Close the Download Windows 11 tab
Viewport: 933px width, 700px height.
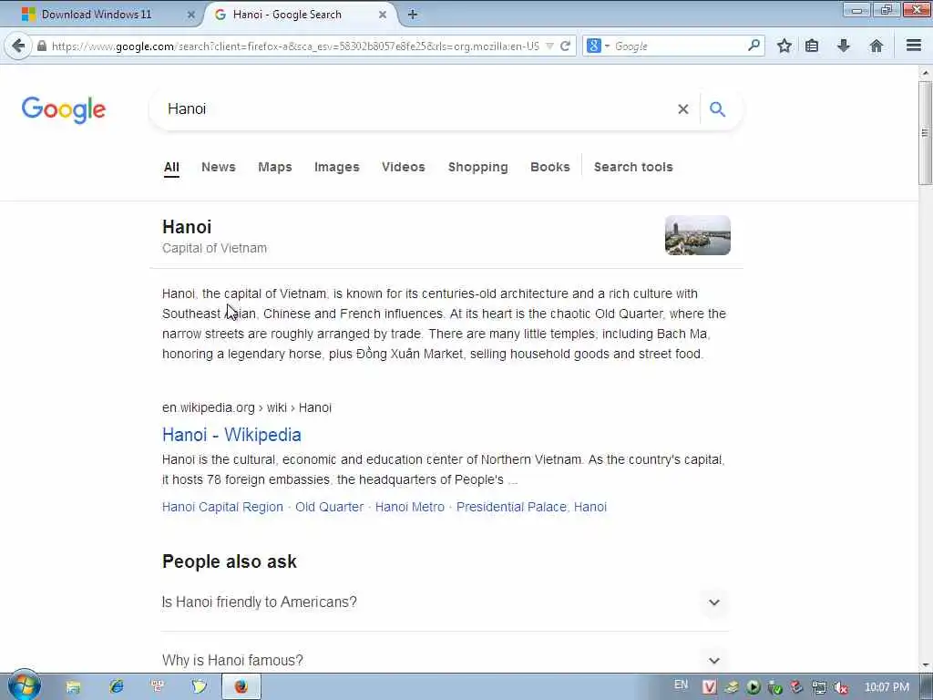coord(191,15)
